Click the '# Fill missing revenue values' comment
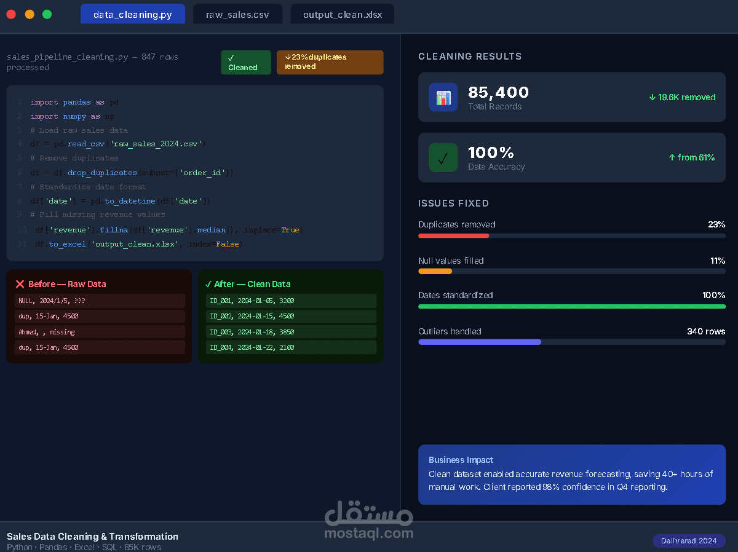The width and height of the screenshot is (738, 552). coord(97,215)
